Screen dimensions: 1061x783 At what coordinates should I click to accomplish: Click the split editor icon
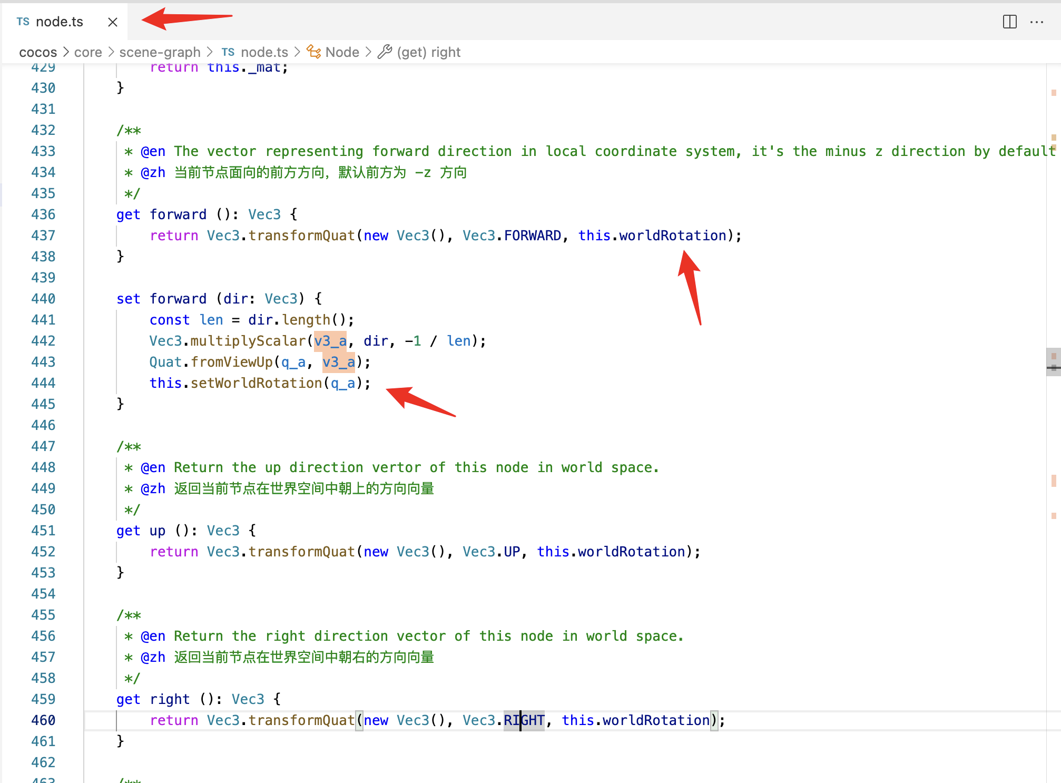pyautogui.click(x=1009, y=22)
